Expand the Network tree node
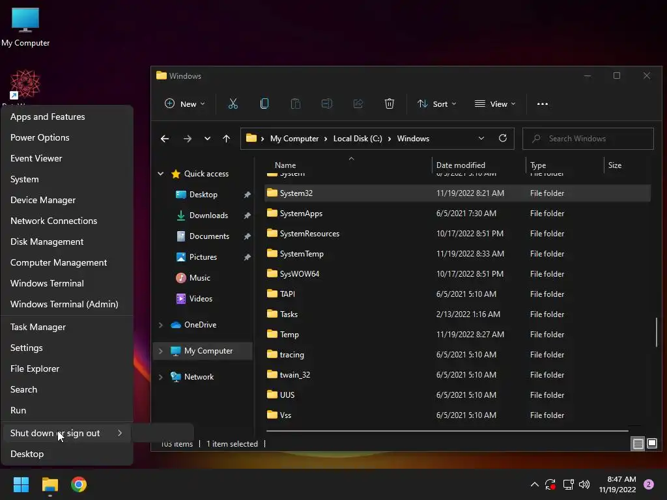 click(160, 377)
